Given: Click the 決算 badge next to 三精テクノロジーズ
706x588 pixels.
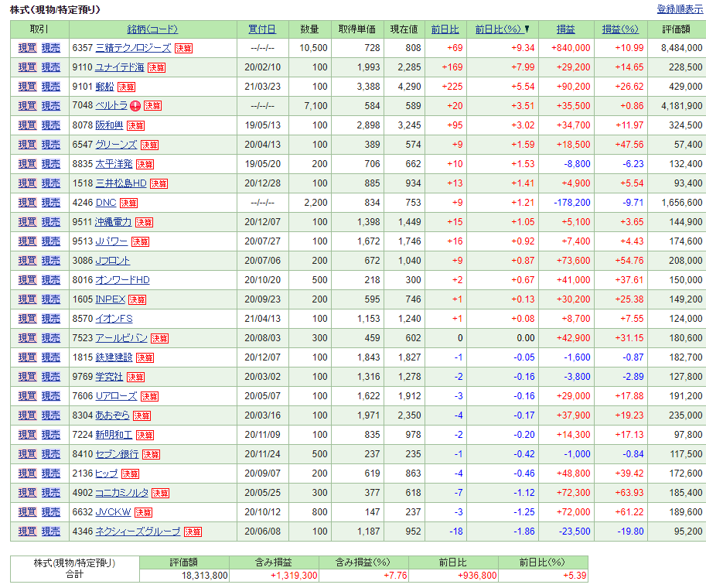Looking at the screenshot, I should click(184, 48).
